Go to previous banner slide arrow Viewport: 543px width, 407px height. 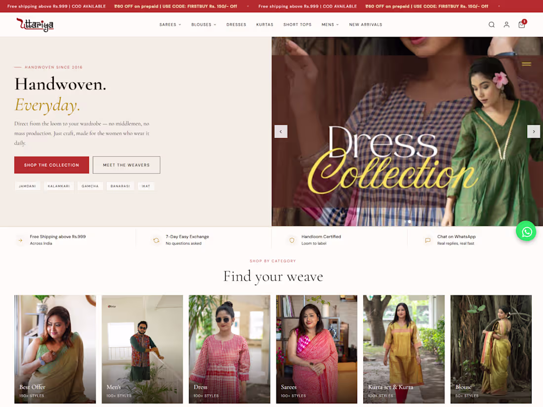pyautogui.click(x=281, y=132)
